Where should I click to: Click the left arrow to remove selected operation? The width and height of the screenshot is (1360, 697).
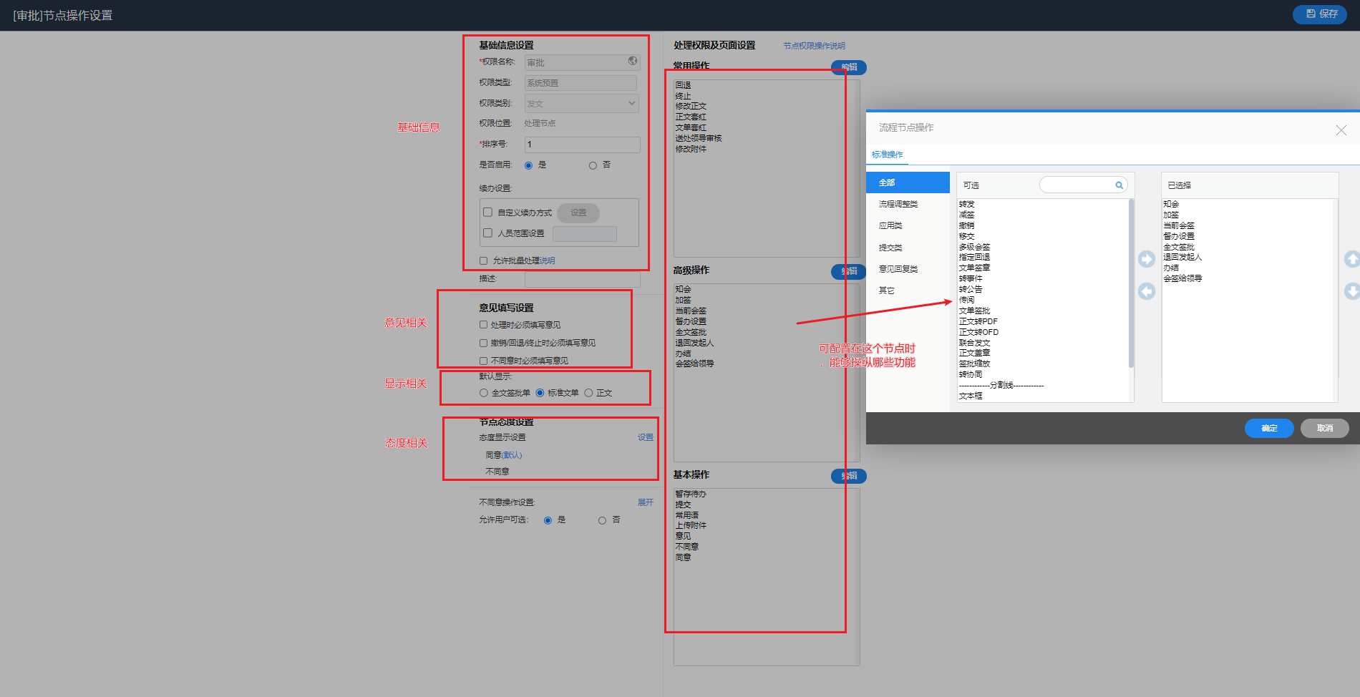click(1146, 291)
